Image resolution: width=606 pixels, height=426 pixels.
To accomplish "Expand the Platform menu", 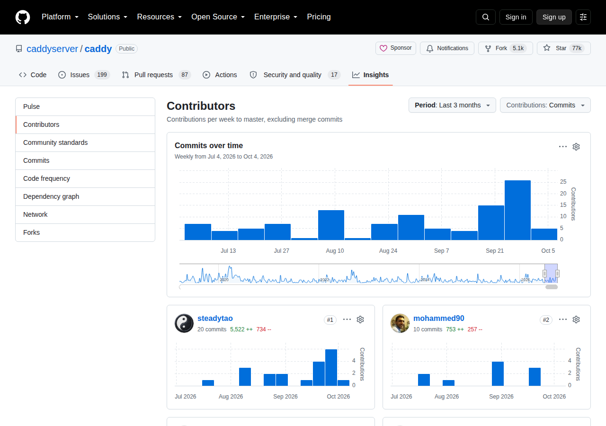I will point(60,17).
